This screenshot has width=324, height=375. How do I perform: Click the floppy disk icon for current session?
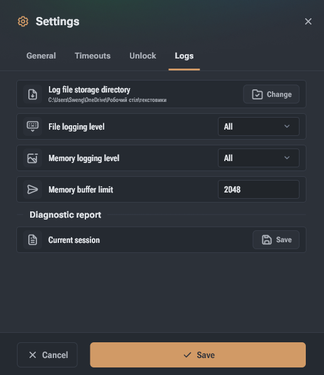point(267,240)
